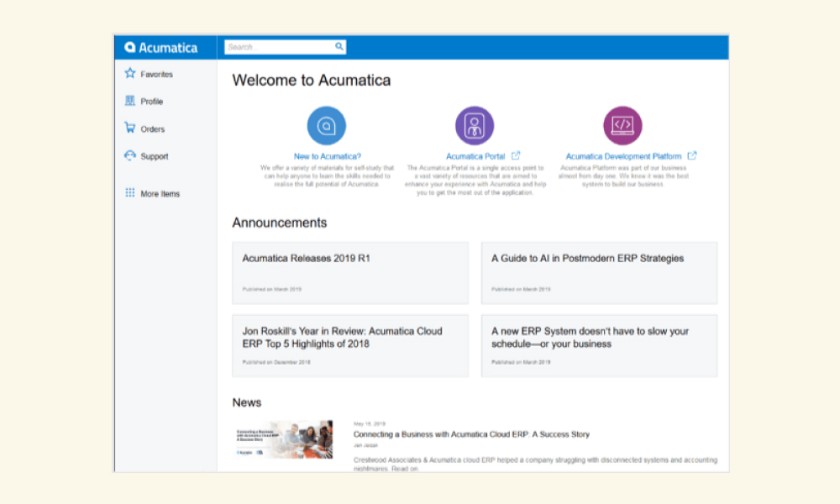This screenshot has width=840, height=504.
Task: Click the Acumatica logo icon
Action: (x=129, y=47)
